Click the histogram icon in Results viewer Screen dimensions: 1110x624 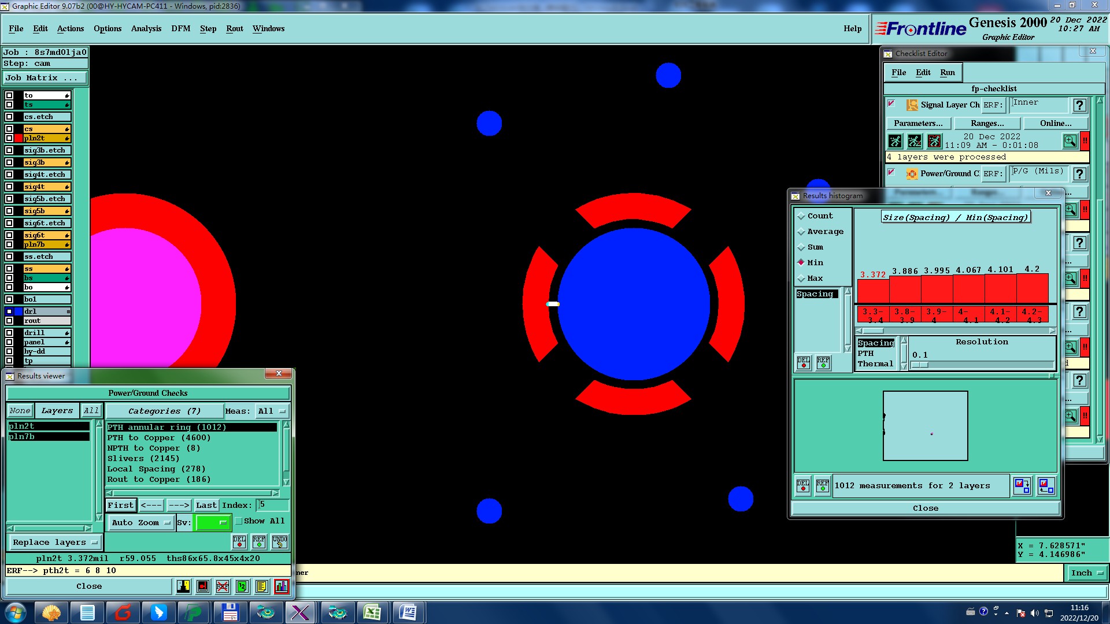tap(282, 586)
